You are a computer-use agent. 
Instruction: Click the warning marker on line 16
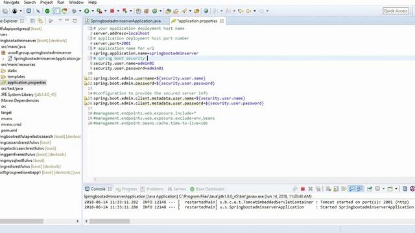click(86, 104)
